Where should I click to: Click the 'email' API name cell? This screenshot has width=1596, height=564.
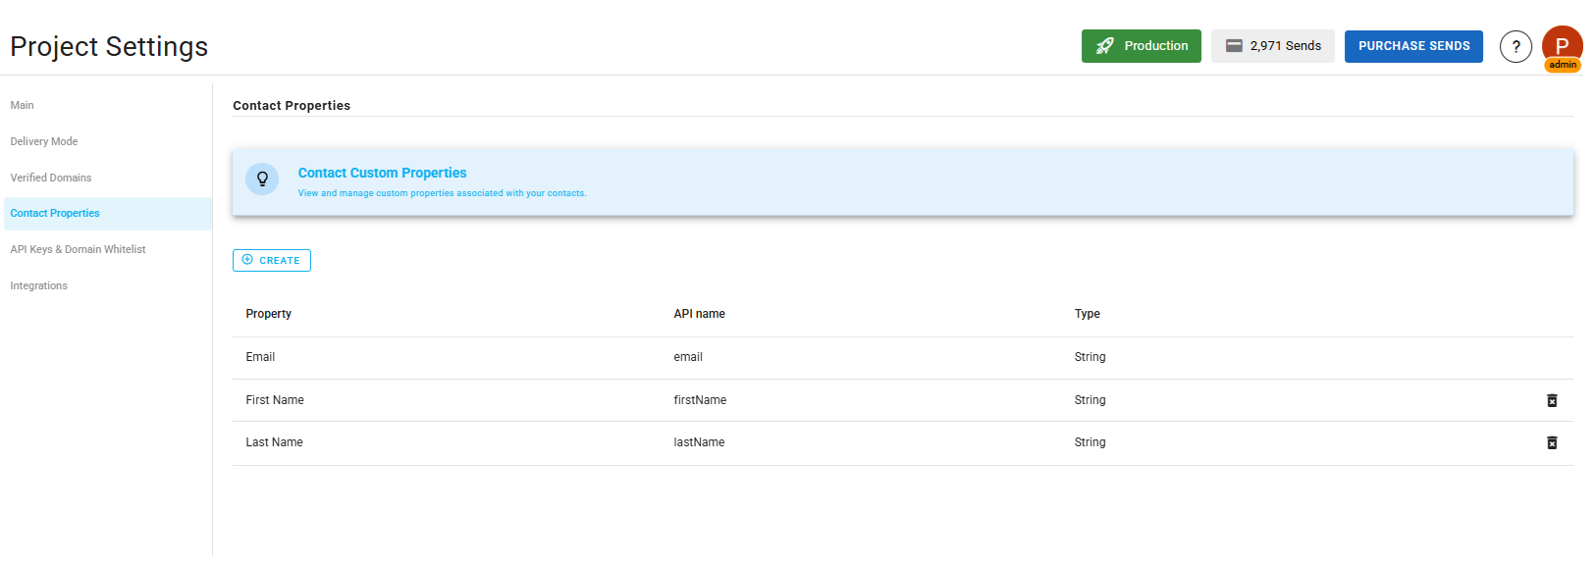pos(688,357)
